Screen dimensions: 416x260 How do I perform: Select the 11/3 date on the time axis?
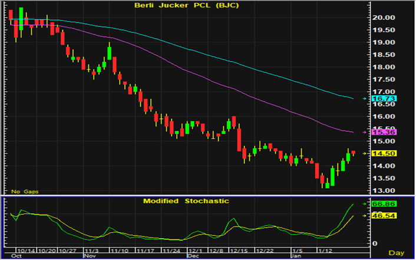91,251
